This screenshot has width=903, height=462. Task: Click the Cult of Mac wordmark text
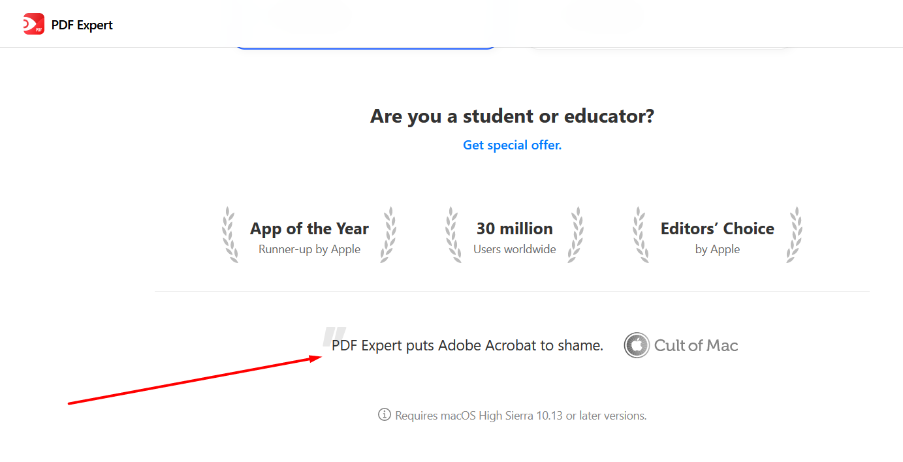tap(696, 345)
